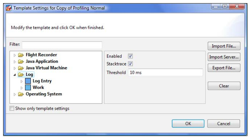This screenshot has width=252, height=139.
Task: Expand the Flight Recorder tree node
Action: coord(15,55)
